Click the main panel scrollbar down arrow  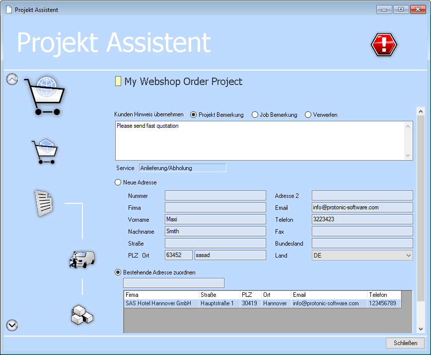[x=421, y=329]
